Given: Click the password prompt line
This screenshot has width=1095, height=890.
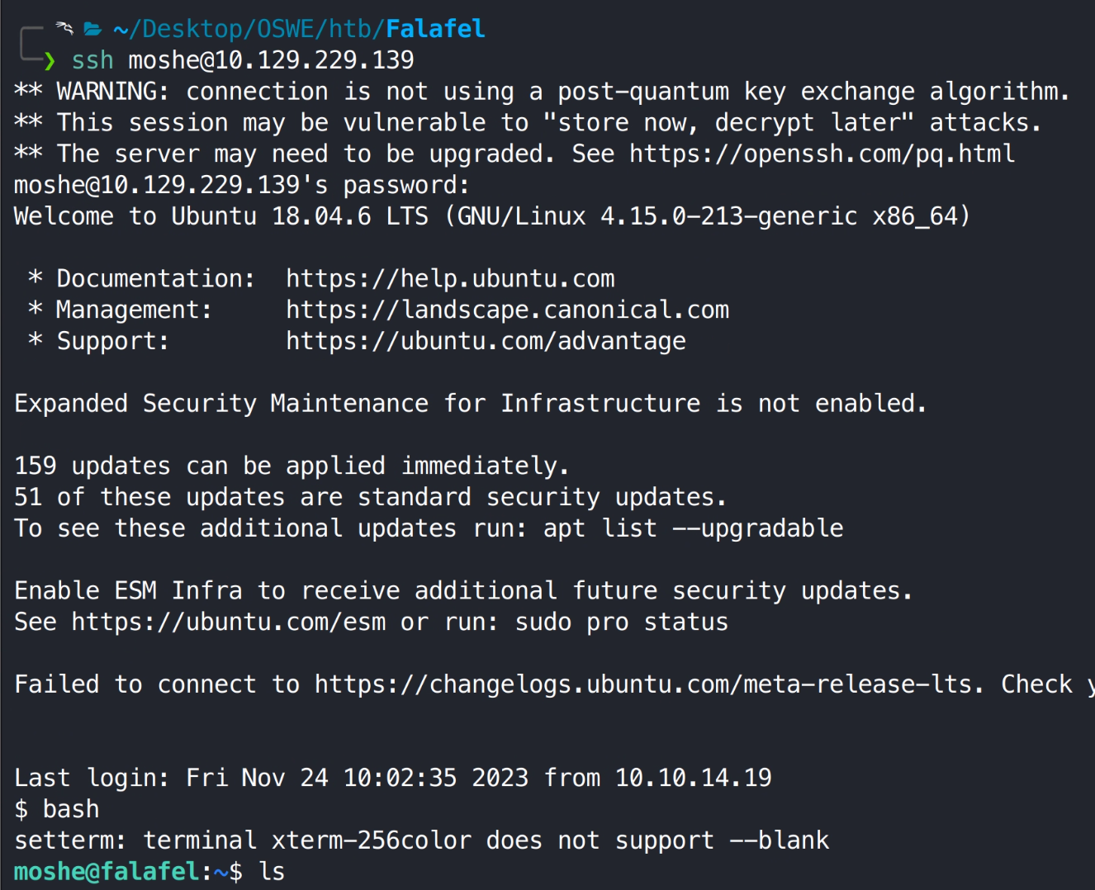Looking at the screenshot, I should [x=241, y=186].
